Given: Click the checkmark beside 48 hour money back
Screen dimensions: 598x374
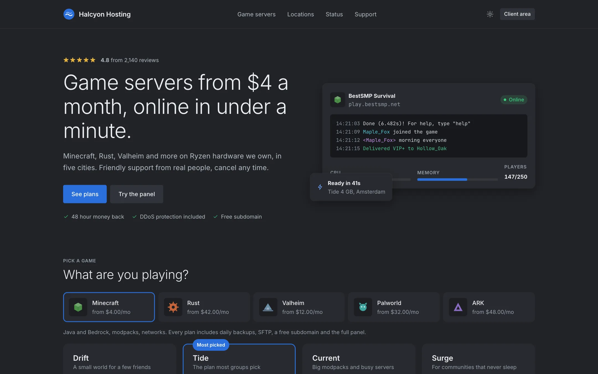Looking at the screenshot, I should [x=66, y=217].
